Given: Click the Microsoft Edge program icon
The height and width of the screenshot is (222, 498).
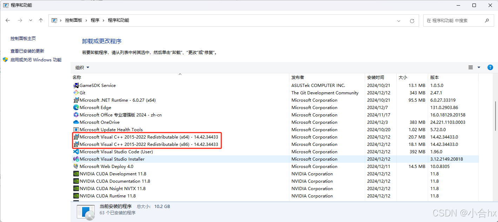Looking at the screenshot, I should click(x=76, y=107).
